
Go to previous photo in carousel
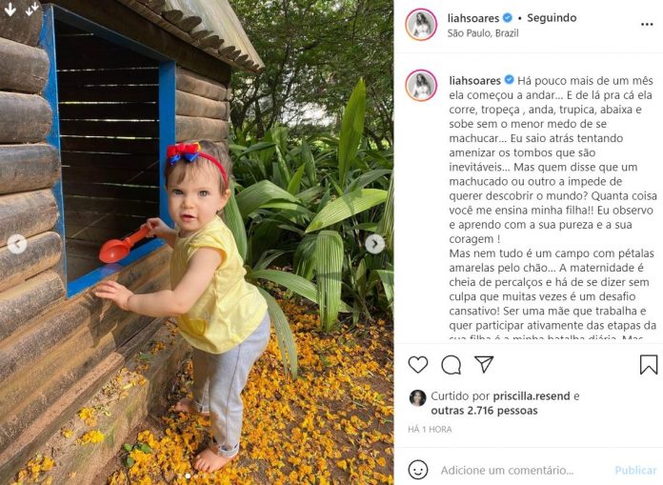pyautogui.click(x=17, y=244)
